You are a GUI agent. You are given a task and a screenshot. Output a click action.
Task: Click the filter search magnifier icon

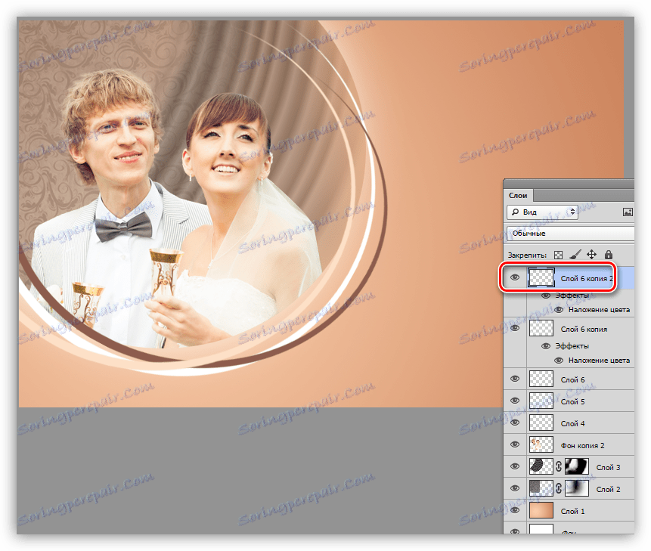[x=515, y=212]
